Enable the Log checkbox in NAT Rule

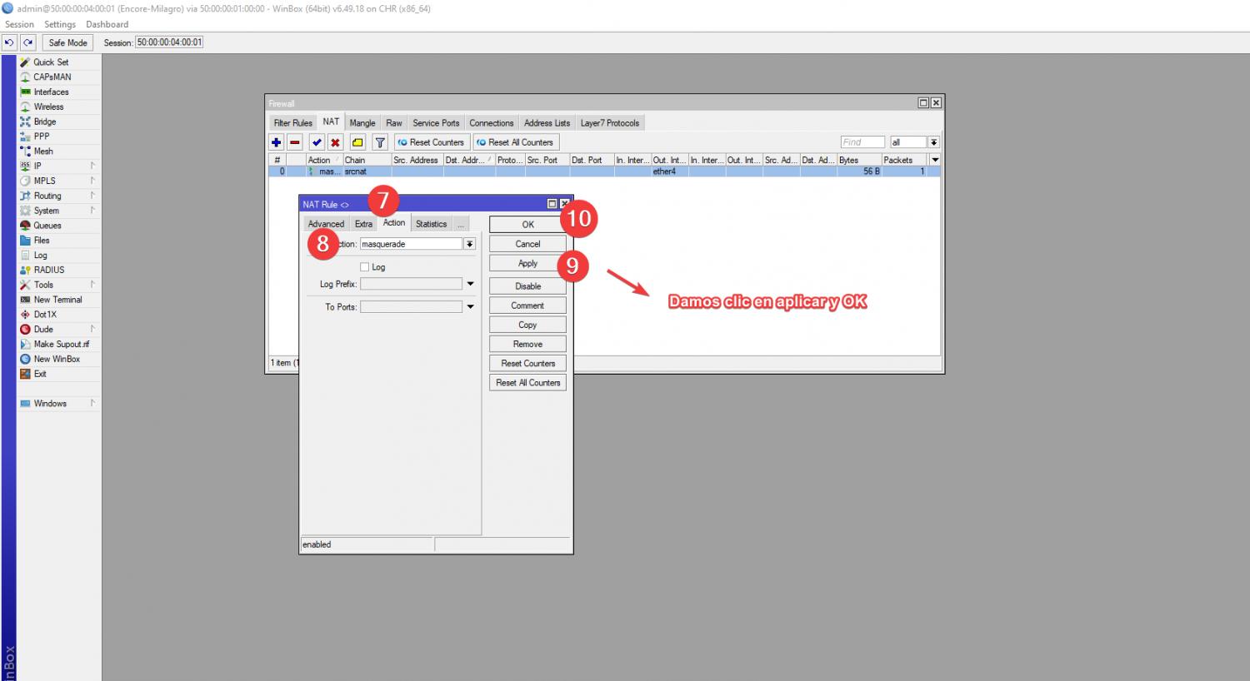pos(365,267)
